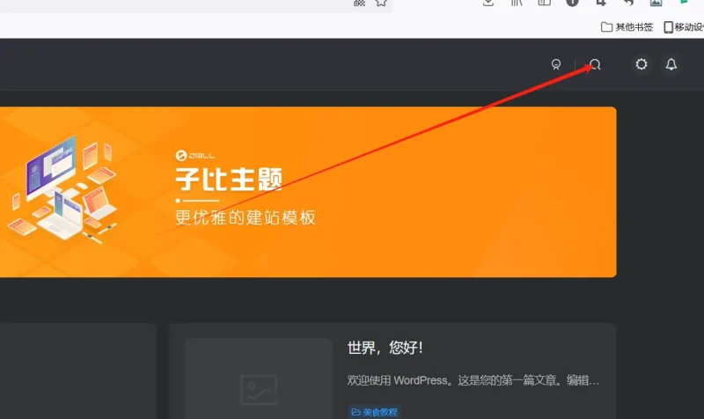Bookmark this page with star icon
Viewport: 704px width, 419px height.
[381, 3]
